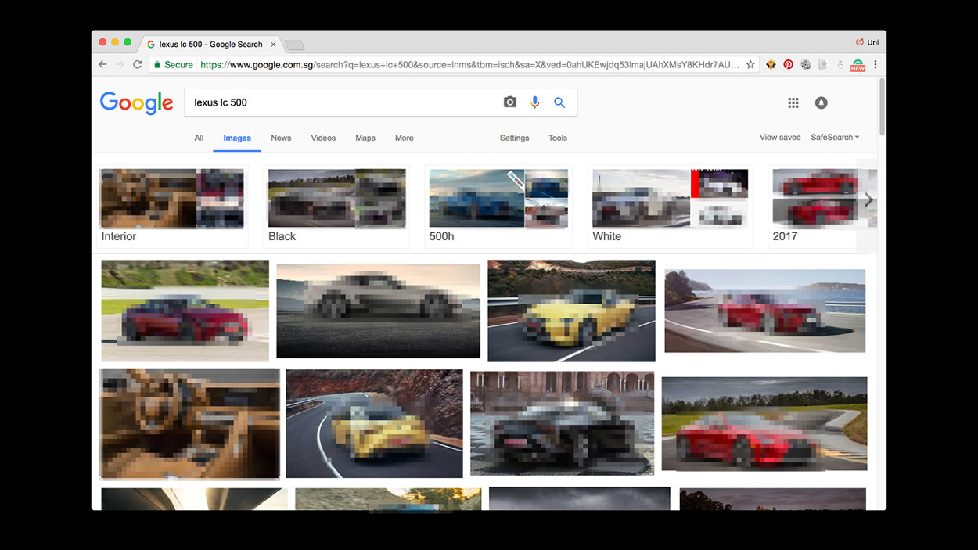This screenshot has width=978, height=550.
Task: Open a new browser tab
Action: (x=294, y=45)
